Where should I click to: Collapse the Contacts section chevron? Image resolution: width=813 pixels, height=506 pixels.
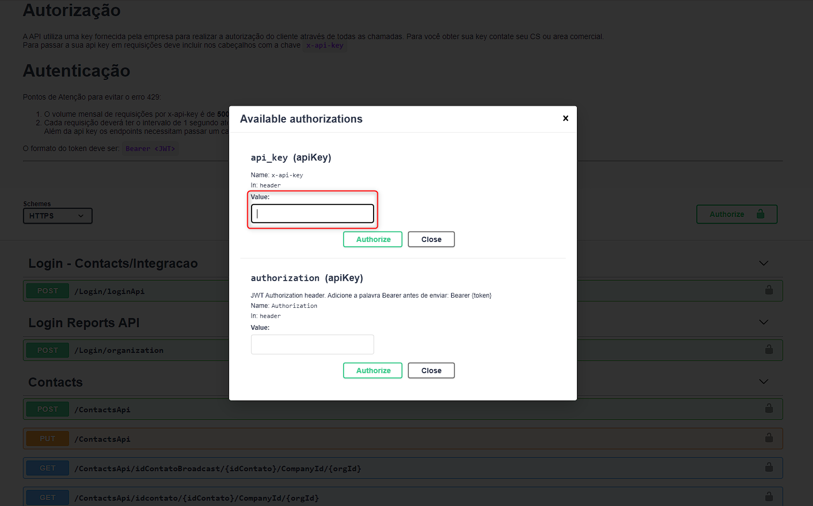[x=764, y=382]
